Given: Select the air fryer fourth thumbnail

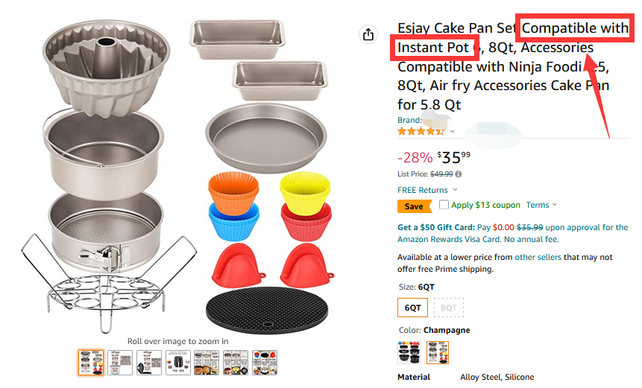Looking at the screenshot, I should (x=178, y=362).
